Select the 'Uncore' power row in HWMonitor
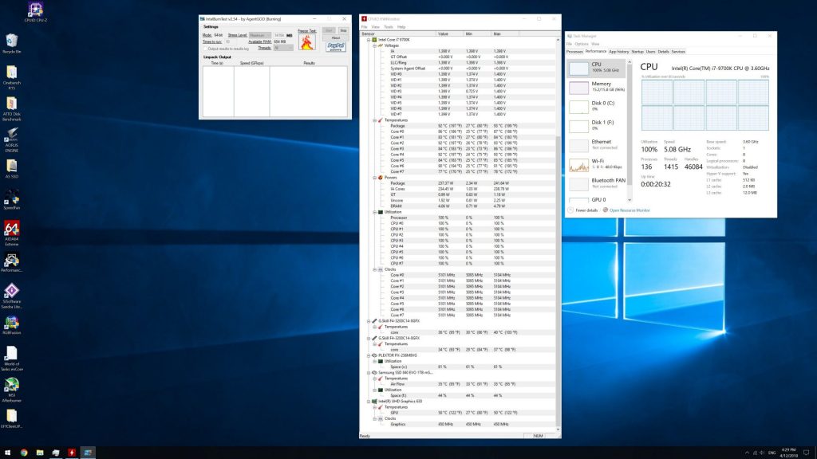The width and height of the screenshot is (817, 459). [x=460, y=200]
